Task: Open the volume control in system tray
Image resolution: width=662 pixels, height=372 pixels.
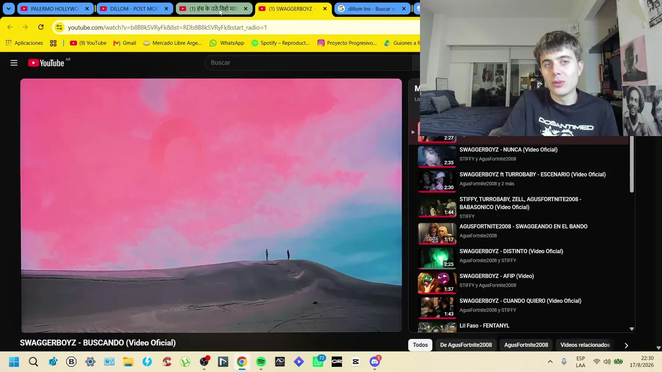Action: pos(607,362)
